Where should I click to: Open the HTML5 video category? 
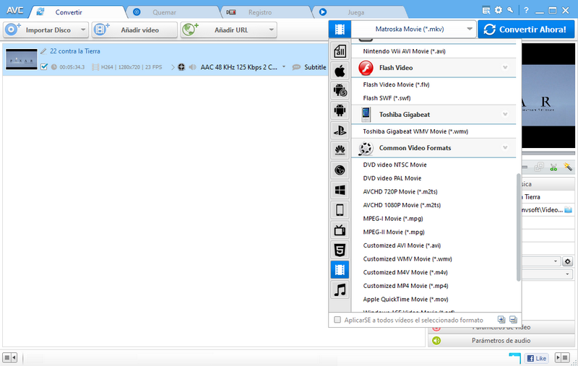(x=340, y=250)
